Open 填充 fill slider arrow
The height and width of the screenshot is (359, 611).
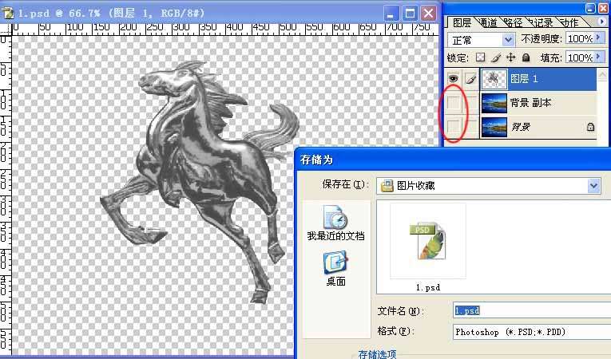click(x=599, y=58)
